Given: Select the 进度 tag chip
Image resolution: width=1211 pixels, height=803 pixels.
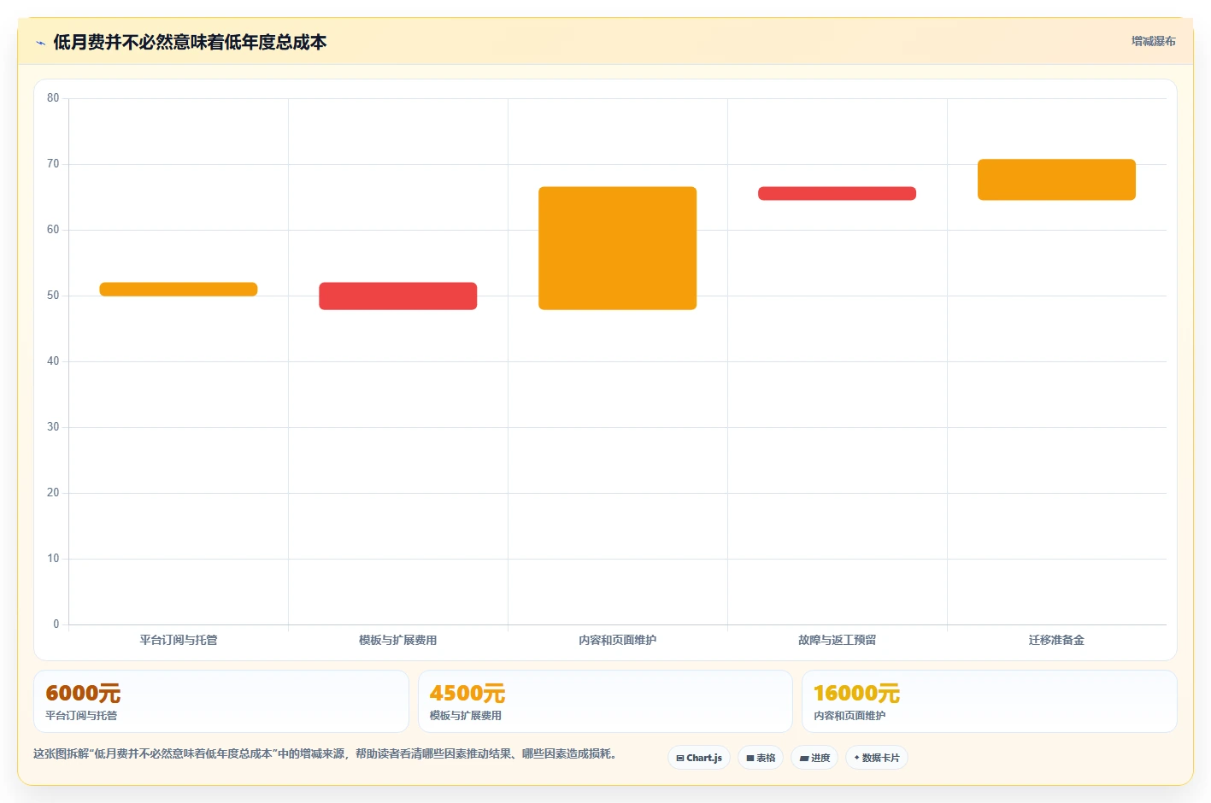Looking at the screenshot, I should pyautogui.click(x=814, y=758).
